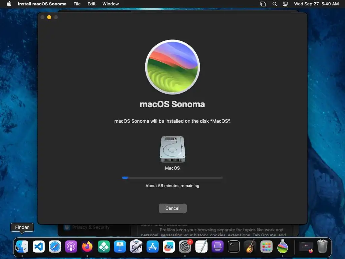The image size is (345, 259).
Task: Open System Settings with badge in the Dock
Action: [185, 247]
